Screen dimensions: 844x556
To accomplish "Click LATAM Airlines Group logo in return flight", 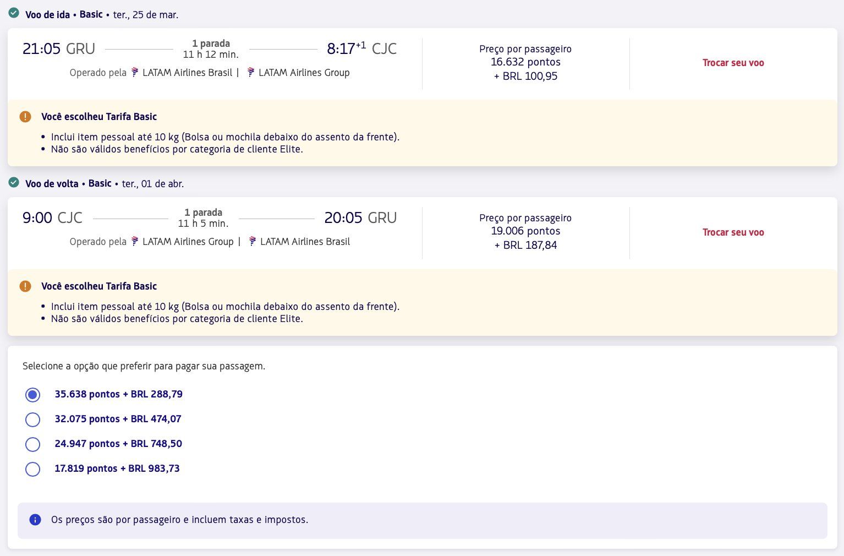I will pyautogui.click(x=135, y=241).
